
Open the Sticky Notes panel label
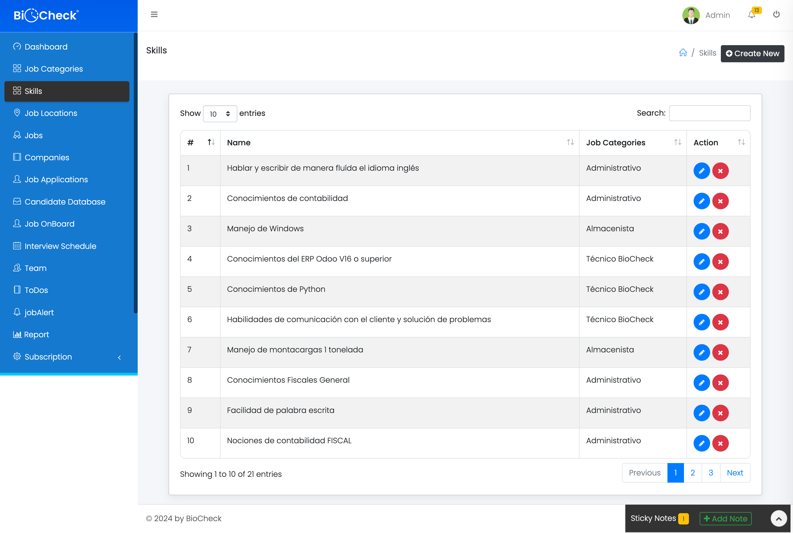coord(653,518)
